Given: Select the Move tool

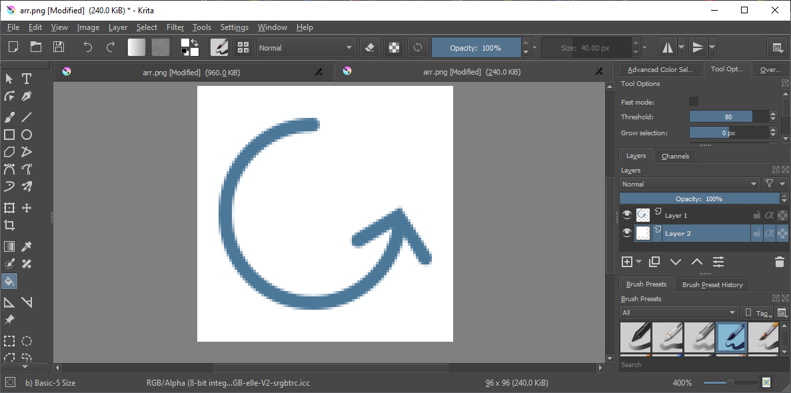Looking at the screenshot, I should [x=27, y=208].
